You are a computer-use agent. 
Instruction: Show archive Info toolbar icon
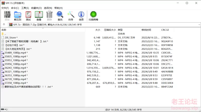tap(81, 16)
